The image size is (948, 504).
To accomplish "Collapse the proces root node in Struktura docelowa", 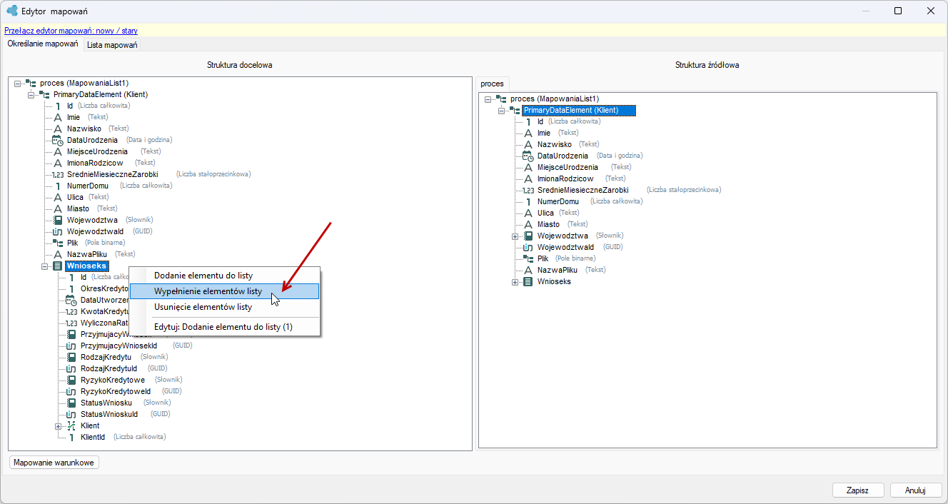I will pyautogui.click(x=18, y=83).
